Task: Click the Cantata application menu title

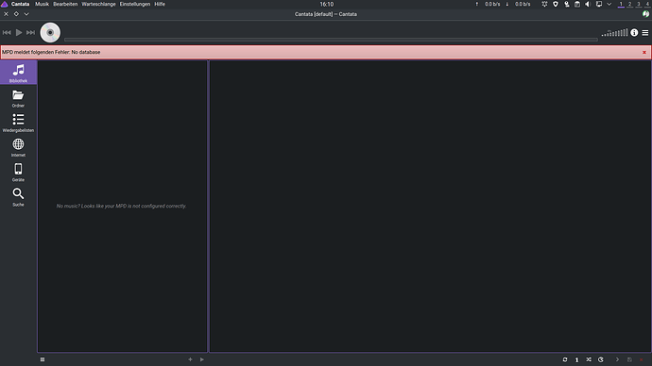Action: [x=21, y=4]
